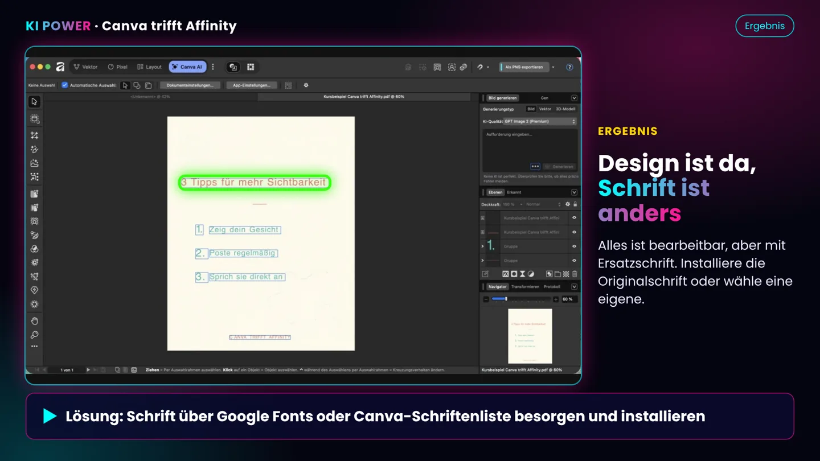Choose the crop tool with sparkles
820x461 pixels.
pos(34,135)
